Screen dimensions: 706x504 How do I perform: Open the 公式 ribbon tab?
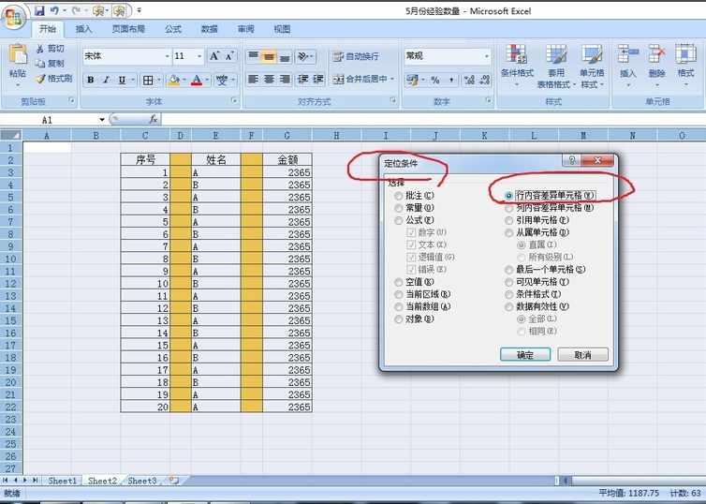[x=173, y=29]
